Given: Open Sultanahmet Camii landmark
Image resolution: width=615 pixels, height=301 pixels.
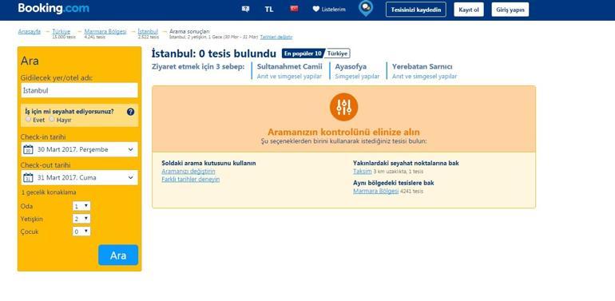Looking at the screenshot, I should coord(289,66).
